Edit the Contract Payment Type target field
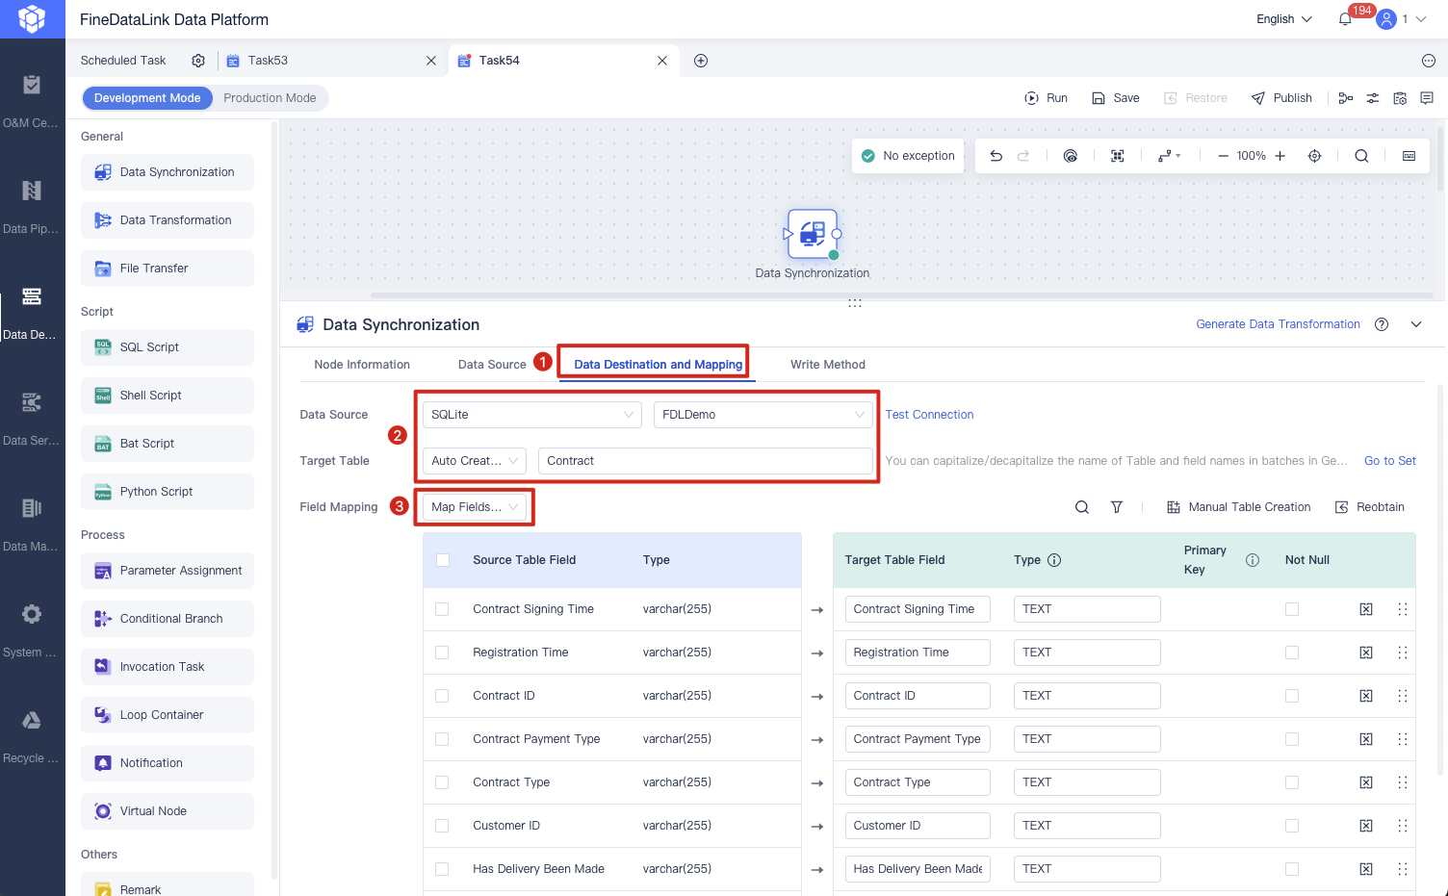This screenshot has height=896, width=1448. [x=918, y=739]
